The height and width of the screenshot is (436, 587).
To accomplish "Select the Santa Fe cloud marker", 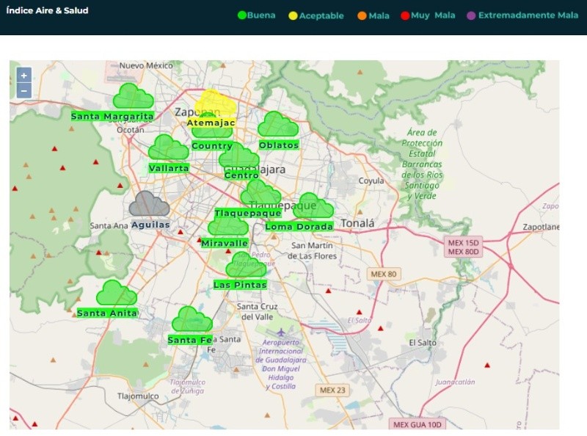I will point(192,320).
